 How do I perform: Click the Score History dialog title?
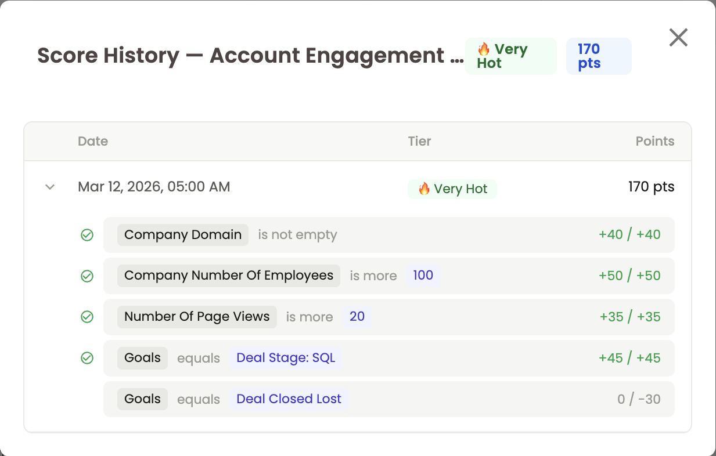[x=250, y=56]
